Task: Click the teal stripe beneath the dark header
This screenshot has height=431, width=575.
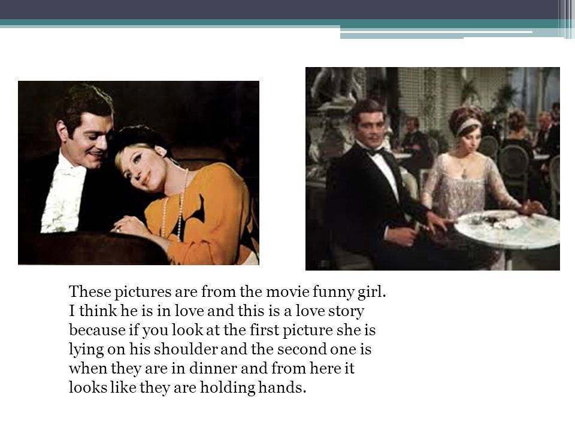Action: pyautogui.click(x=279, y=22)
